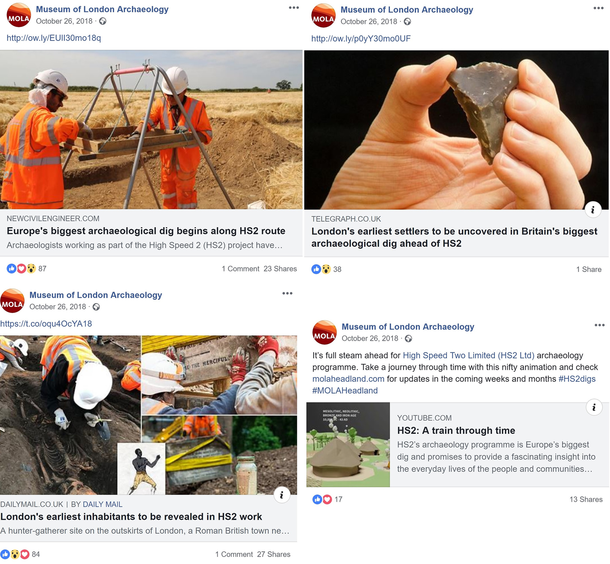610x564 pixels.
Task: Click info icon on Daily Mail image
Action: 282,495
